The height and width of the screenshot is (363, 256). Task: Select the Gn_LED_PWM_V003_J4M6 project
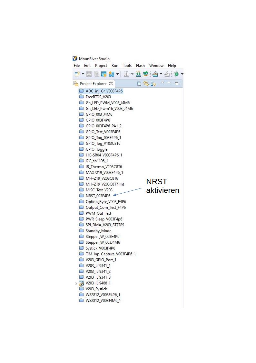point(108,102)
